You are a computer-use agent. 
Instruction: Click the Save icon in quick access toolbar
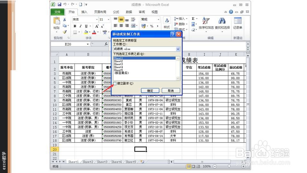click(x=59, y=4)
